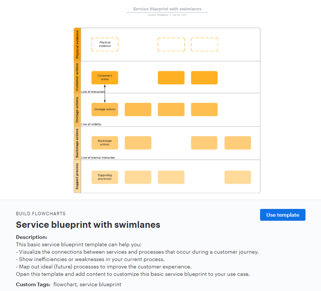Select the "Backstage actions" vertical lane header

[x=77, y=143]
